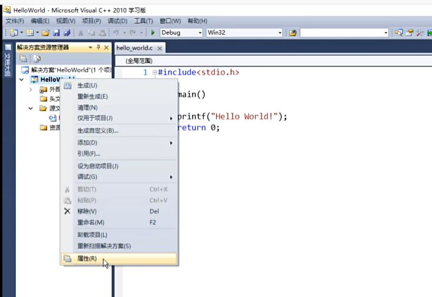Collapse the #include code outline region
Screen dimensions: 432x297
point(155,72)
